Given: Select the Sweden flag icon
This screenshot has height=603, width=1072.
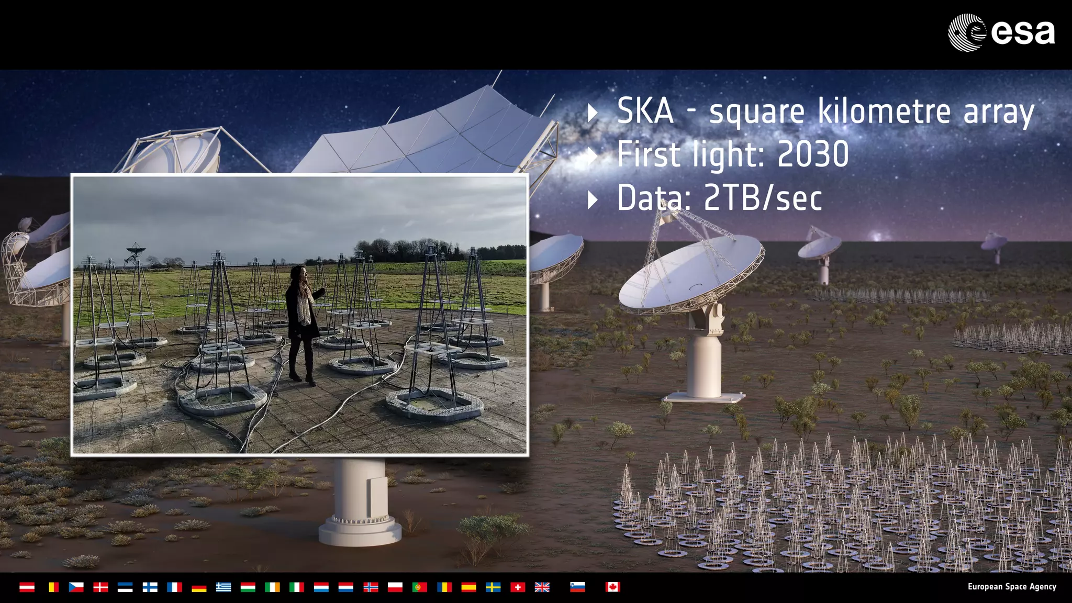Looking at the screenshot, I should (x=493, y=587).
